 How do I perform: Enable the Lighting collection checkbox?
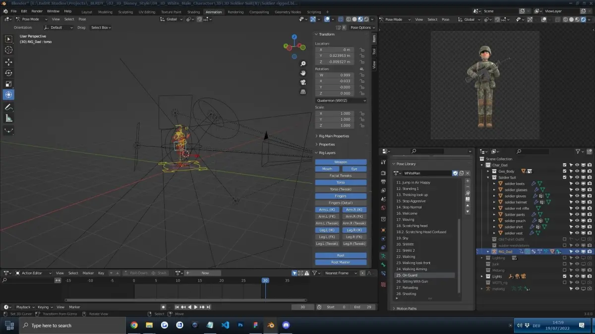point(564,258)
